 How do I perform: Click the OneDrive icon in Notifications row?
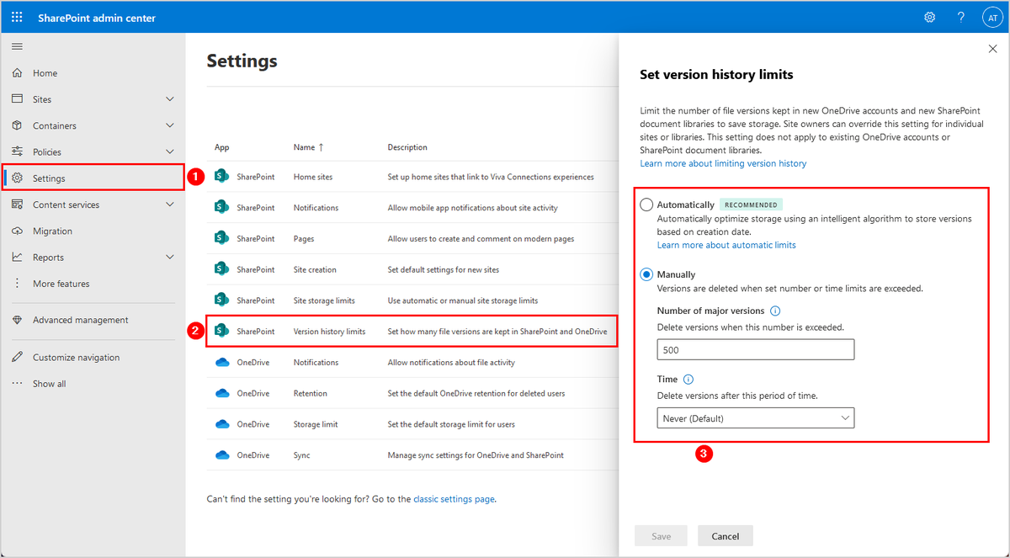tap(222, 362)
